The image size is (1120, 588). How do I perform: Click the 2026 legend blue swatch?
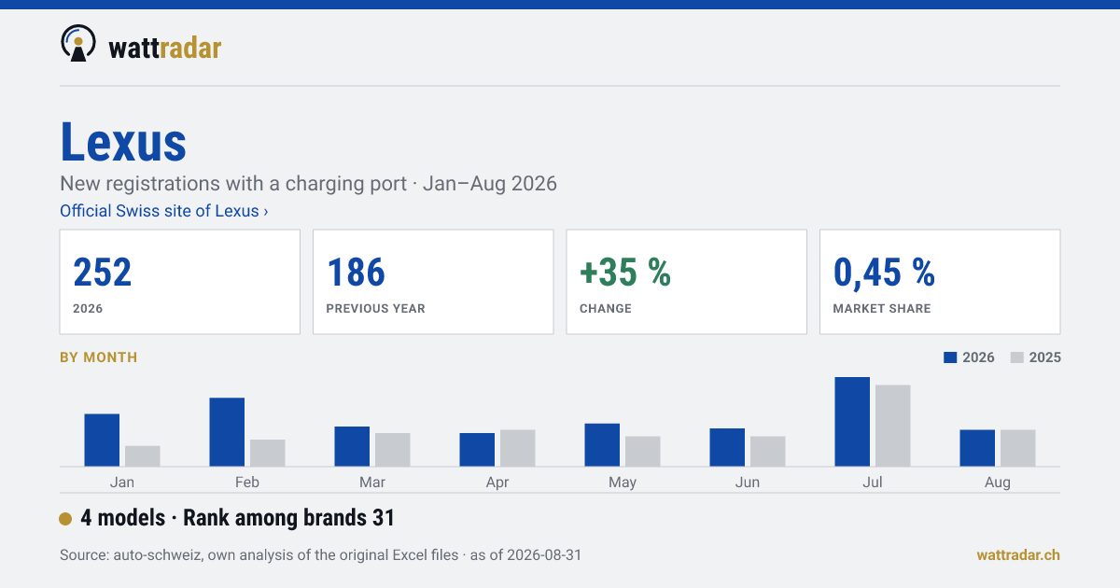(951, 357)
